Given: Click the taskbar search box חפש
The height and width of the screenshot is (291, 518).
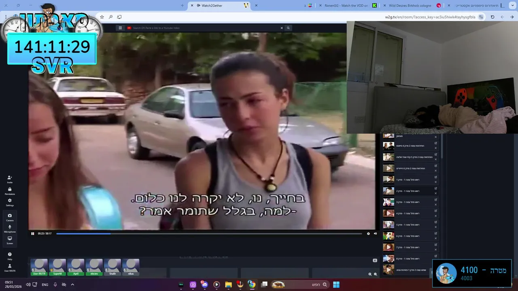Looking at the screenshot, I should (299, 285).
